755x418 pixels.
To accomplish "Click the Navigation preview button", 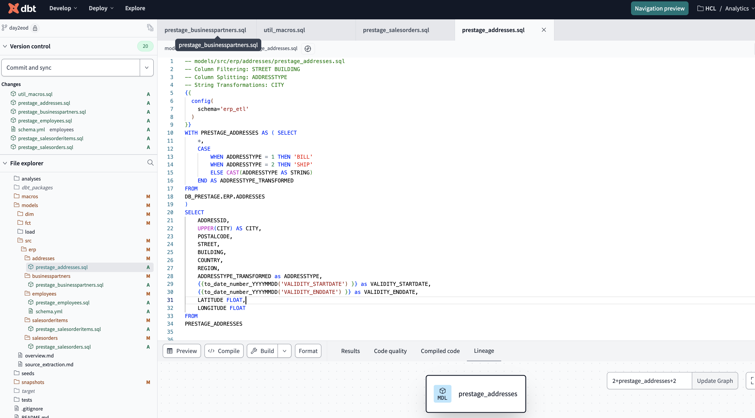I will click(660, 8).
